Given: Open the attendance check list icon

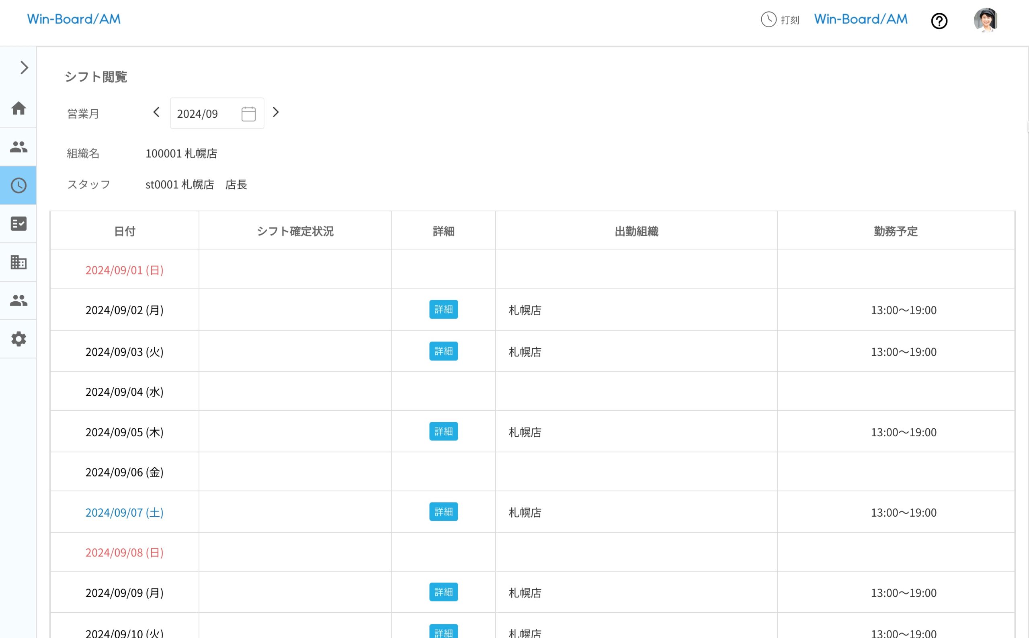Looking at the screenshot, I should click(x=18, y=224).
